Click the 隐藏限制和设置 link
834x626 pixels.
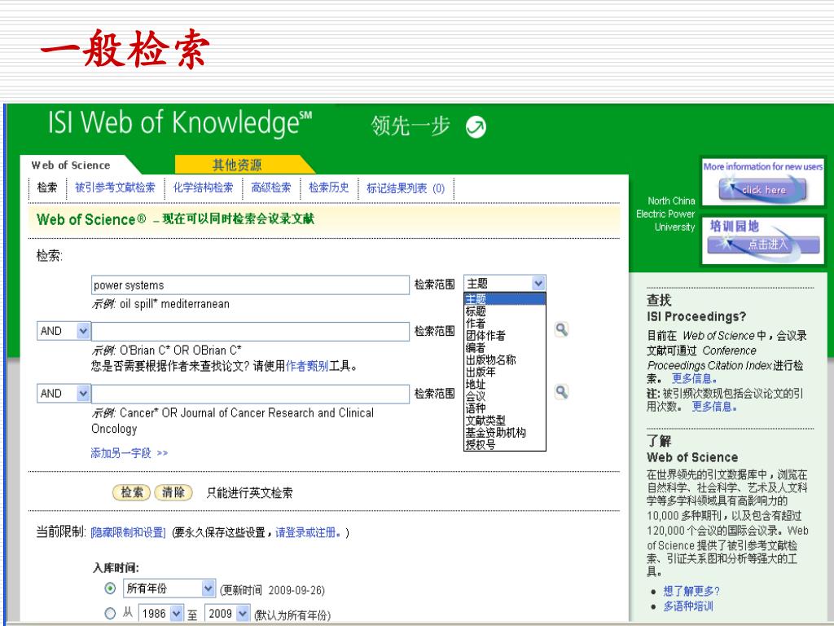click(128, 533)
